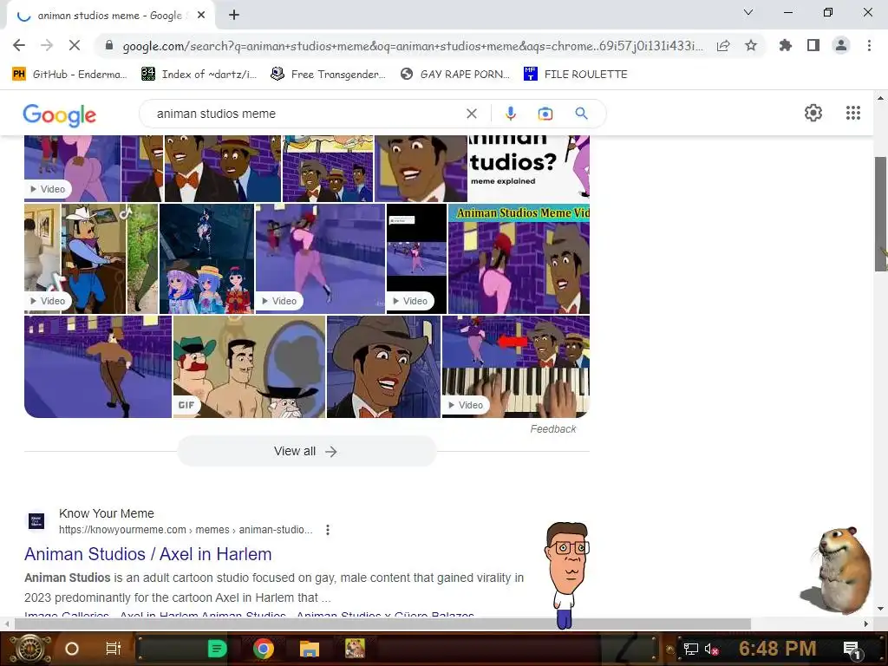888x666 pixels.
Task: Open a new browser tab
Action: (x=234, y=16)
